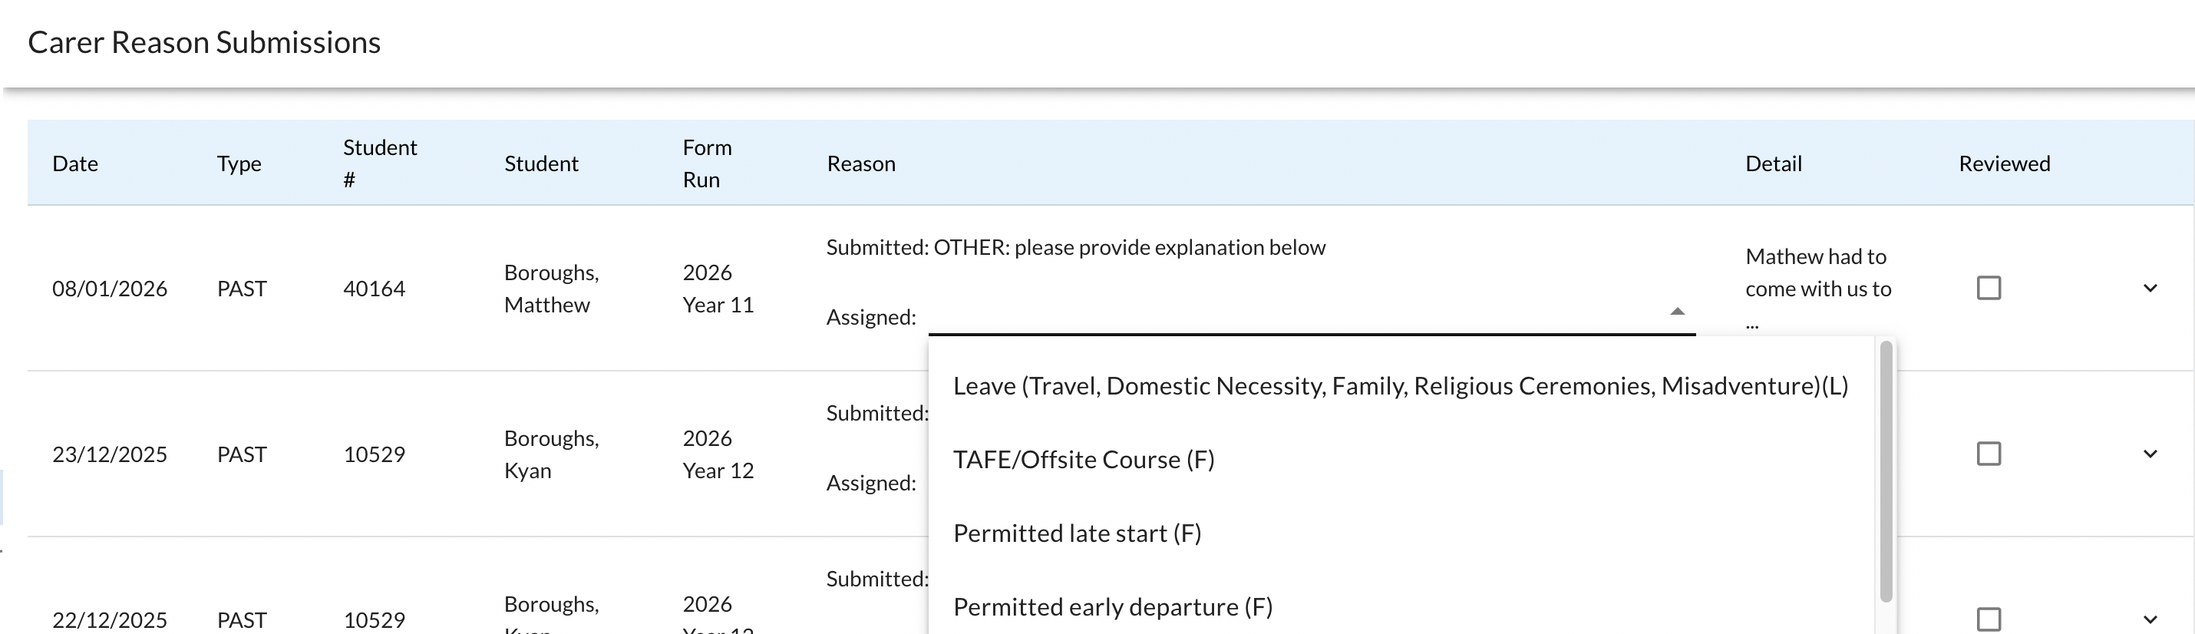
Task: Collapse the Assigned reason dropdown arrow
Action: pos(1677,312)
